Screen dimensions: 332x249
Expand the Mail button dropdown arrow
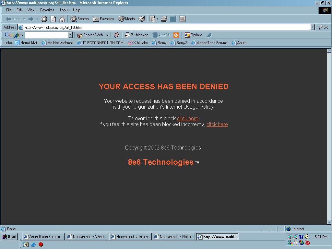(157, 19)
